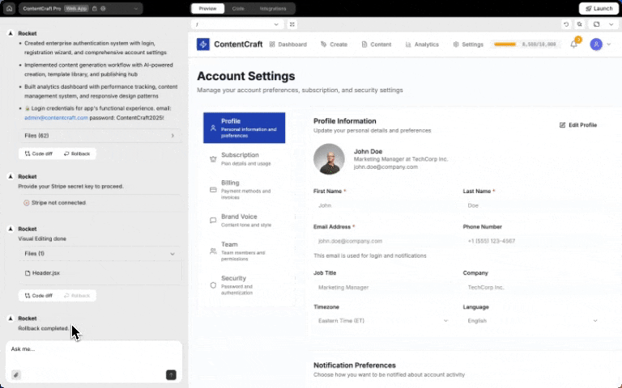The width and height of the screenshot is (622, 388).
Task: Select the Brand Voice settings section
Action: click(245, 220)
